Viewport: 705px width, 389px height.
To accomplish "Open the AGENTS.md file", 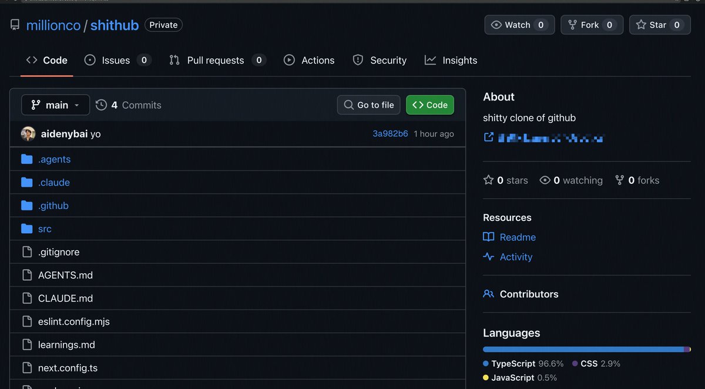I will 65,275.
